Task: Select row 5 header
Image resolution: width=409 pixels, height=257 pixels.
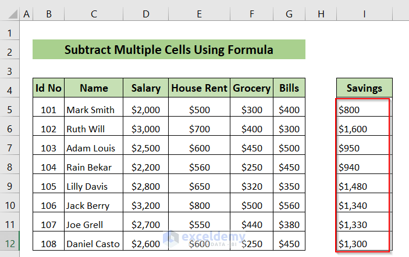Action: (x=10, y=109)
